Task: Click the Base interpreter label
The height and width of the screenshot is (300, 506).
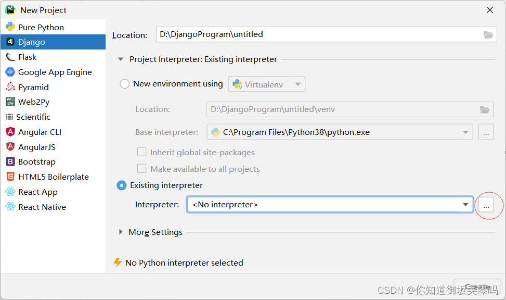Action: (x=166, y=132)
